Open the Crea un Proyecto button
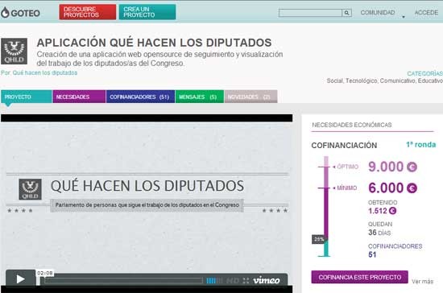This screenshot has height=293, width=443. [147, 12]
